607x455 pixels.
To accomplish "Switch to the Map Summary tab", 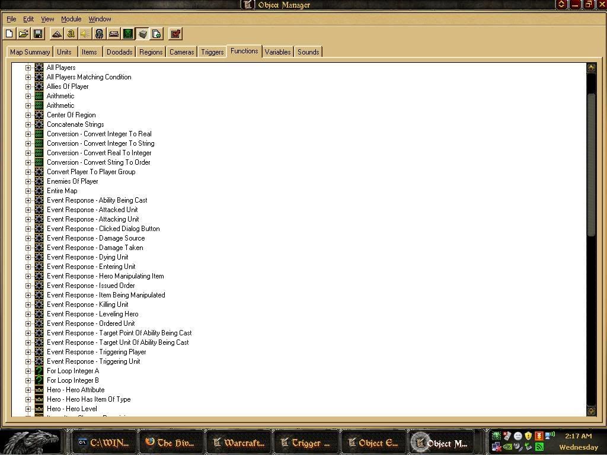I will click(x=30, y=52).
